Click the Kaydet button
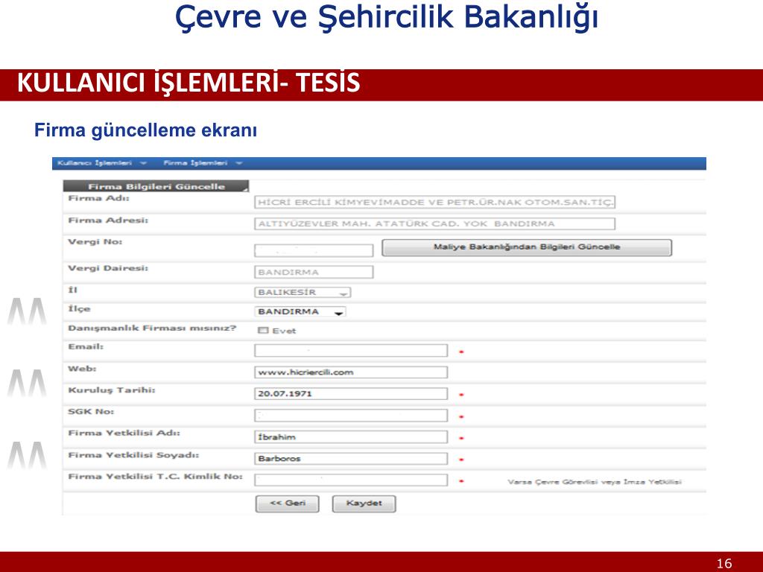This screenshot has height=572, width=763. [364, 503]
